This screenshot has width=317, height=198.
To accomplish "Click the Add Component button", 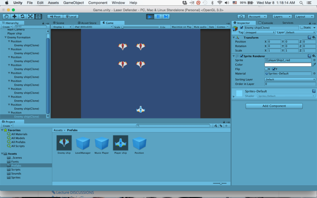I will [274, 106].
